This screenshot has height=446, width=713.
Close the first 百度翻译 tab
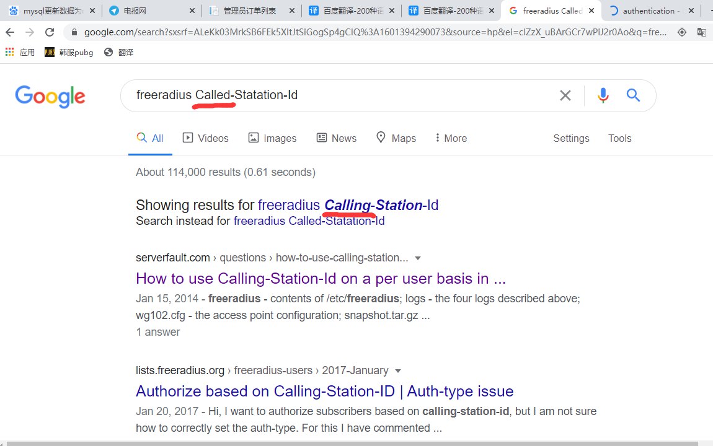pyautogui.click(x=392, y=11)
